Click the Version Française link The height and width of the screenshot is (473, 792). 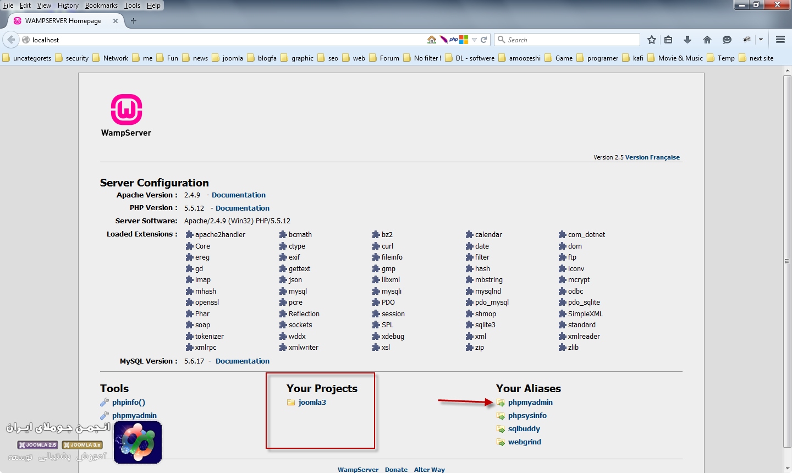[652, 157]
